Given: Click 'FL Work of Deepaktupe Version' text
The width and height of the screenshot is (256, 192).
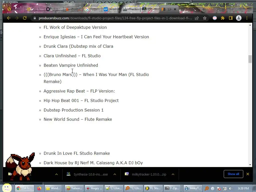Looking at the screenshot, I should 75,27.
